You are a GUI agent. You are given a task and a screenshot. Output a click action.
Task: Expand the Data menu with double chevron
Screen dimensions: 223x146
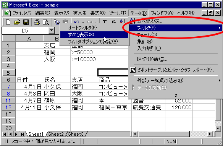pos(176,95)
